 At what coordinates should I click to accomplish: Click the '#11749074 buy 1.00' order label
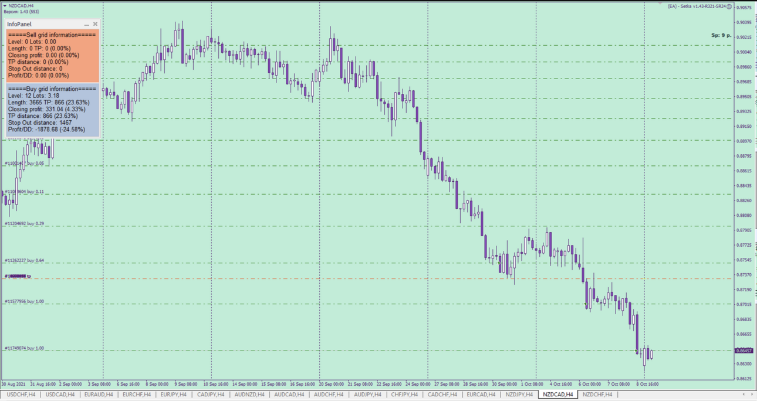[x=24, y=349]
